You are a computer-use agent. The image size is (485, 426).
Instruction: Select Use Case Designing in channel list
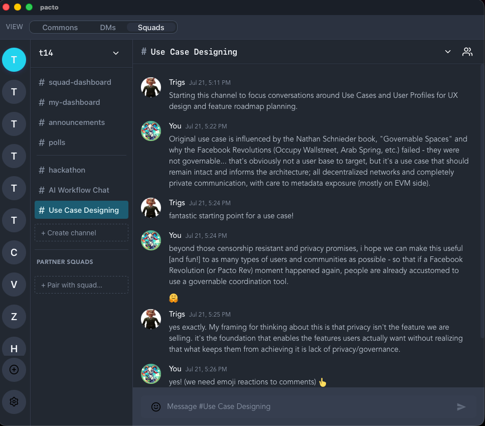(x=81, y=210)
